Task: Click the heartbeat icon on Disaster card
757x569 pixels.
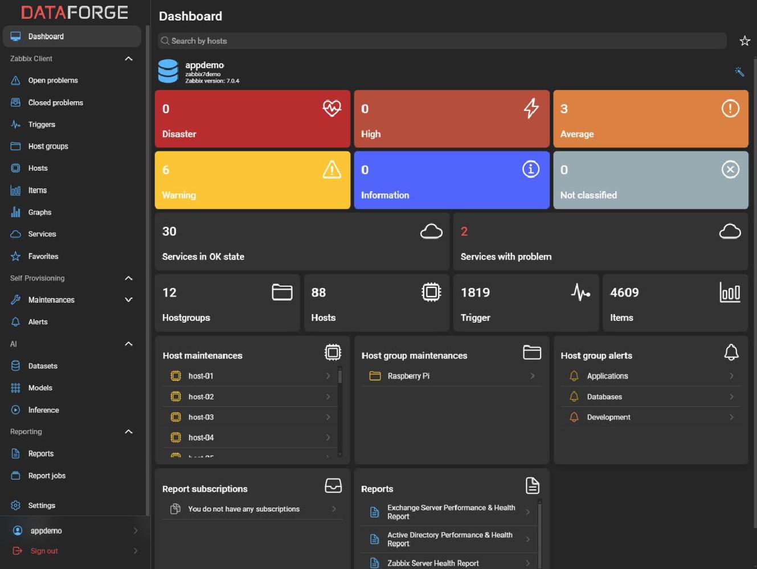Action: click(332, 108)
